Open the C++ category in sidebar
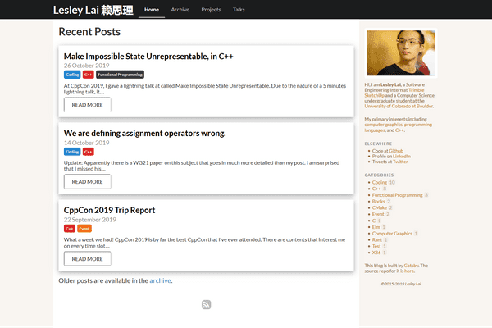492x328 pixels. (x=376, y=189)
